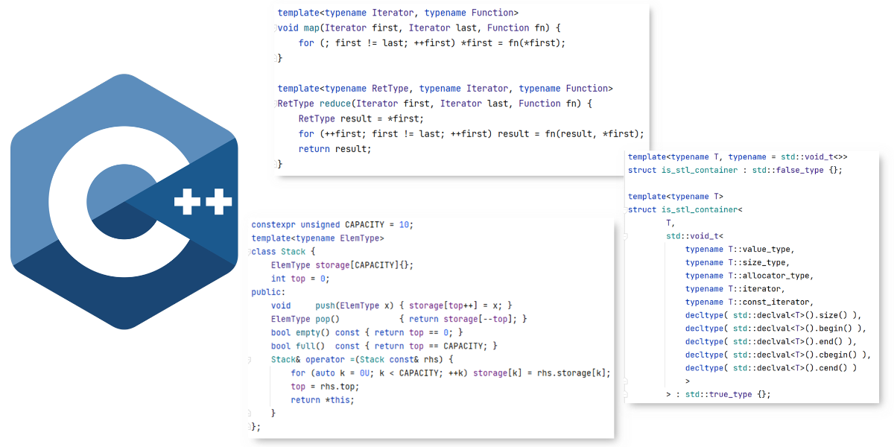Click the line 'void map(Iterator first, Iterator last, Function fn) {'

419,28
